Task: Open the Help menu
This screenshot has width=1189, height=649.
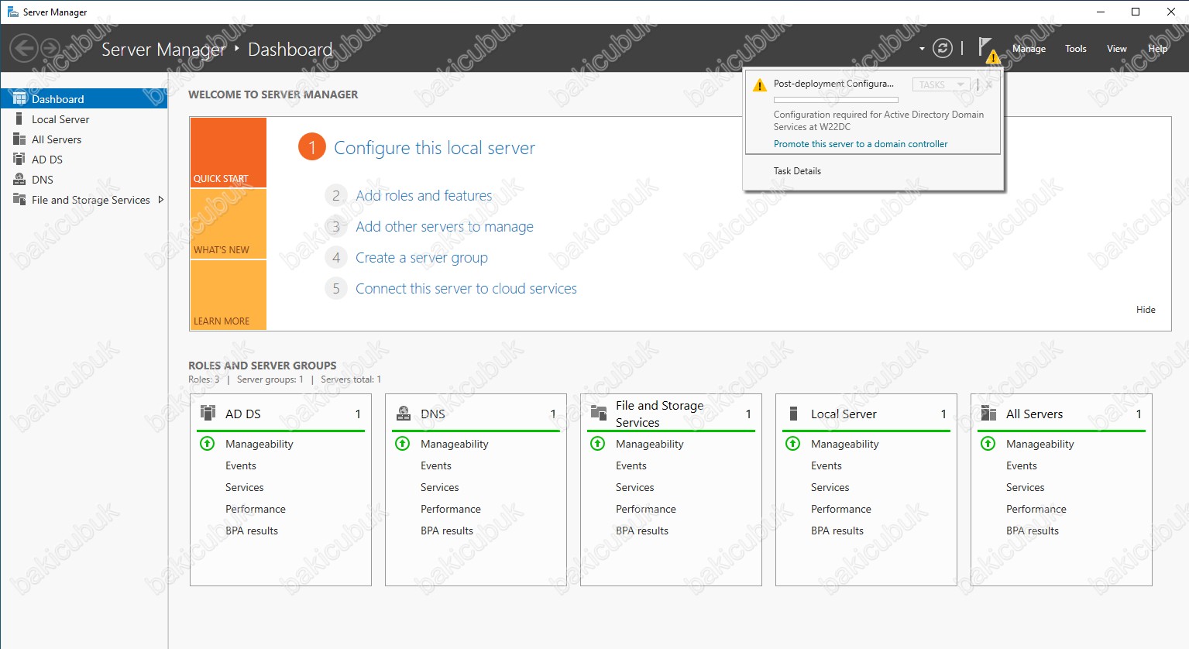Action: 1157,49
